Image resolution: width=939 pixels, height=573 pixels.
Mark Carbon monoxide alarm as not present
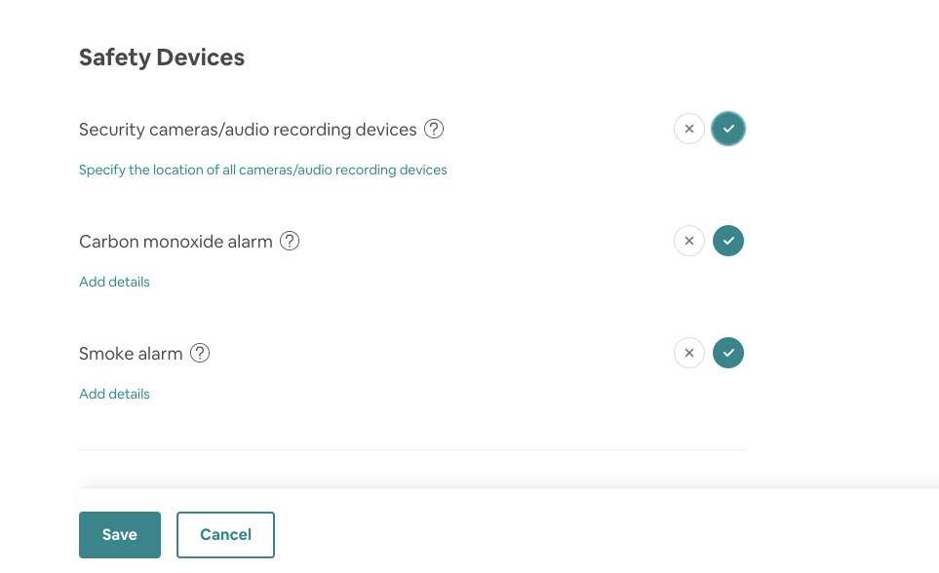coord(689,241)
